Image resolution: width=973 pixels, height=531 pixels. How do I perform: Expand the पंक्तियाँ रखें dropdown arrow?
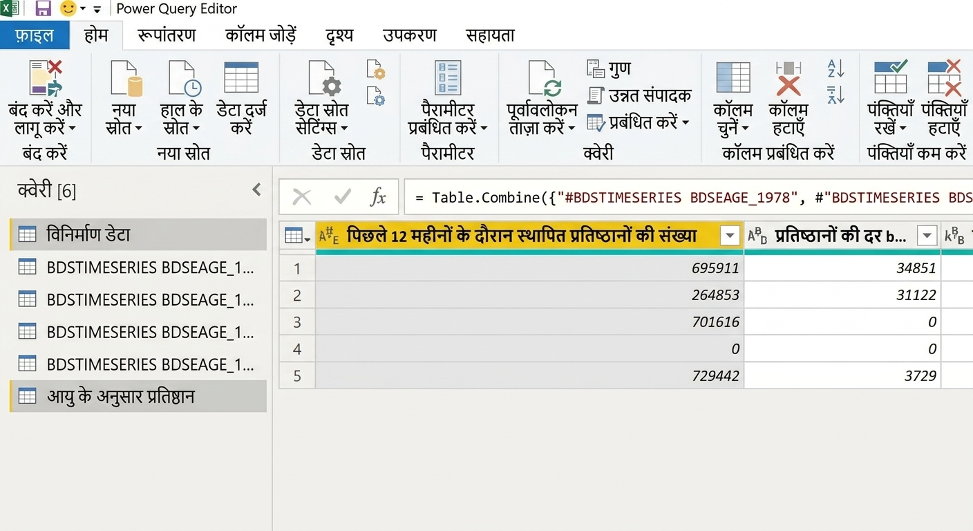(903, 129)
